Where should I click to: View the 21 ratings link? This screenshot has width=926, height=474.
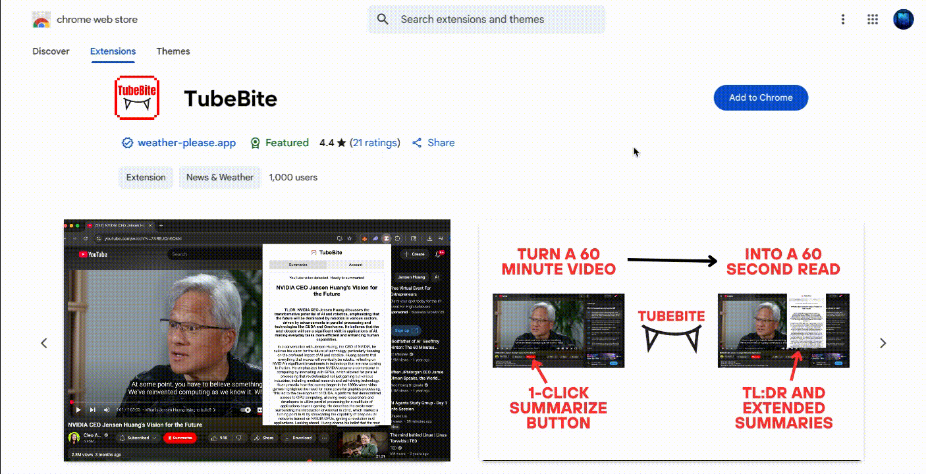click(x=375, y=142)
